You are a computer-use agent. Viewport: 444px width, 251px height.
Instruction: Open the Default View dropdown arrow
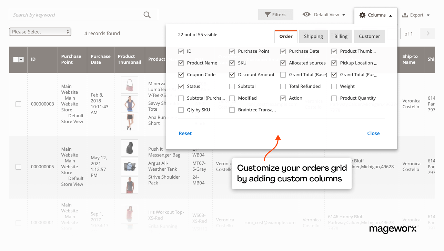coord(343,15)
